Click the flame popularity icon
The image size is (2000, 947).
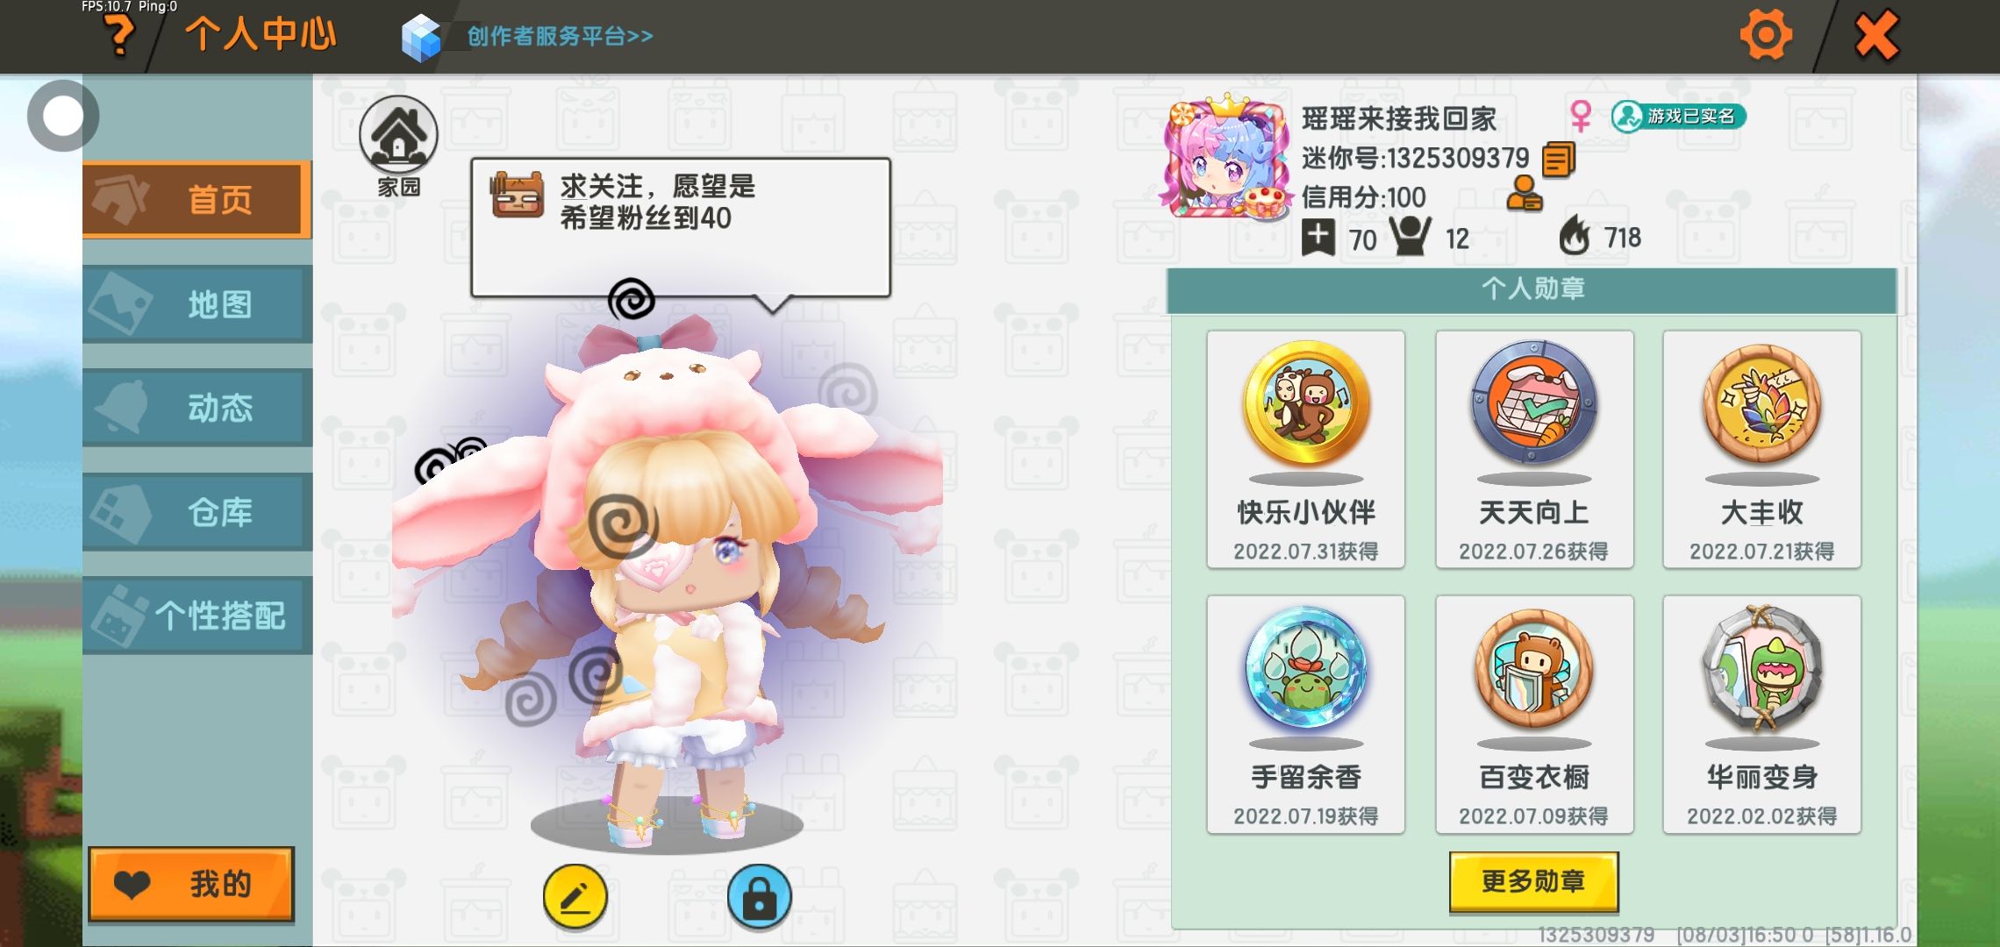click(x=1575, y=235)
